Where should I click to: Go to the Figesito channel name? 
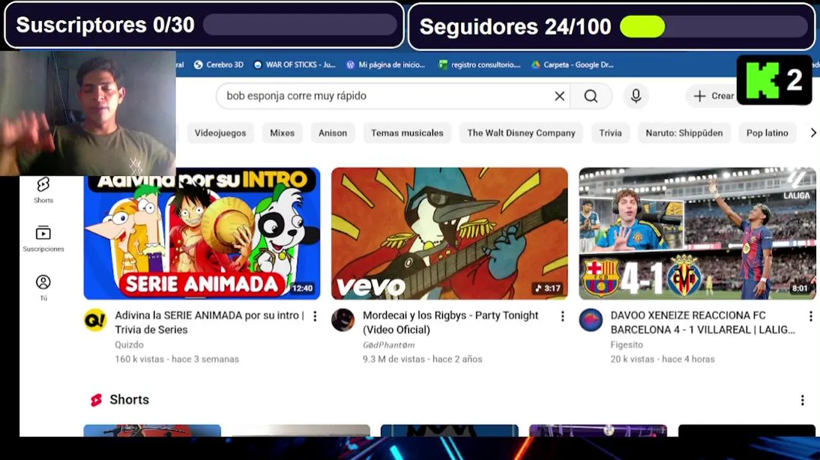click(x=626, y=345)
